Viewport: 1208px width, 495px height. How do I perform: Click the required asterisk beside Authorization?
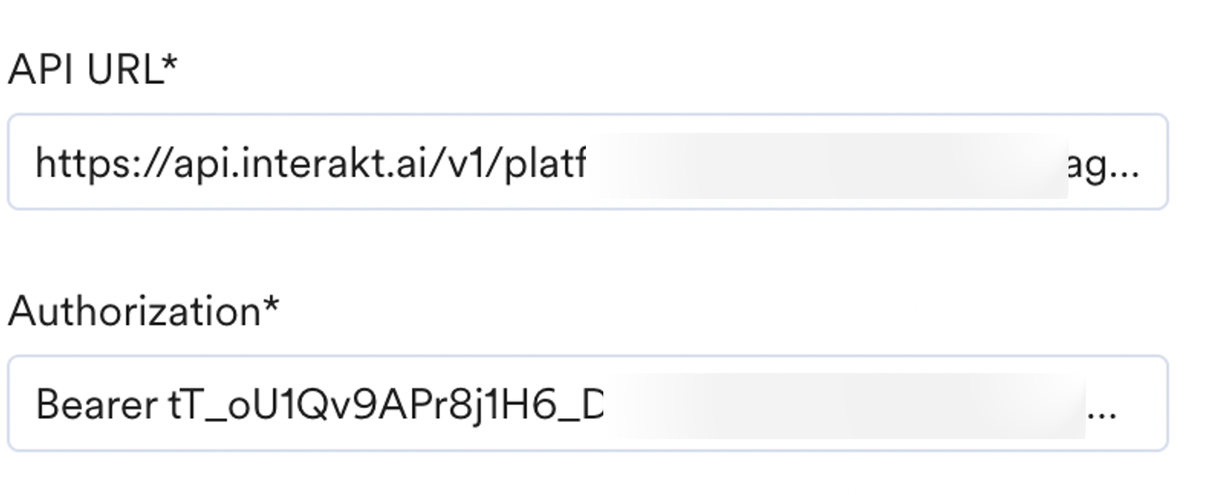click(x=270, y=307)
